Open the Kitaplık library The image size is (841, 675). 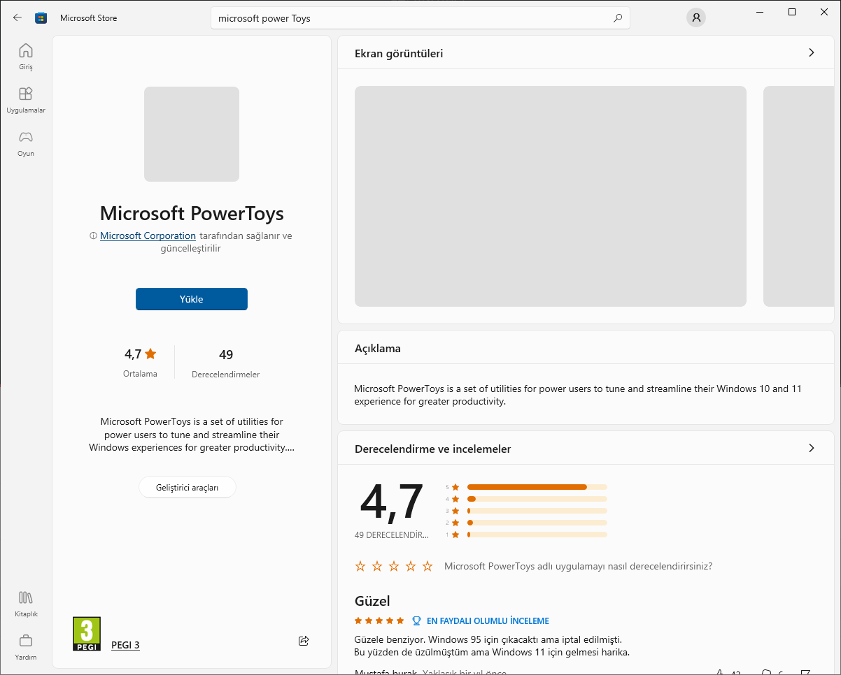coord(26,604)
